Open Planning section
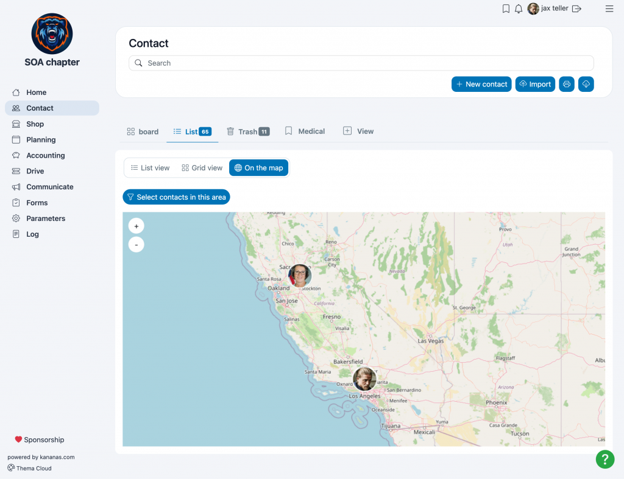 pyautogui.click(x=52, y=139)
